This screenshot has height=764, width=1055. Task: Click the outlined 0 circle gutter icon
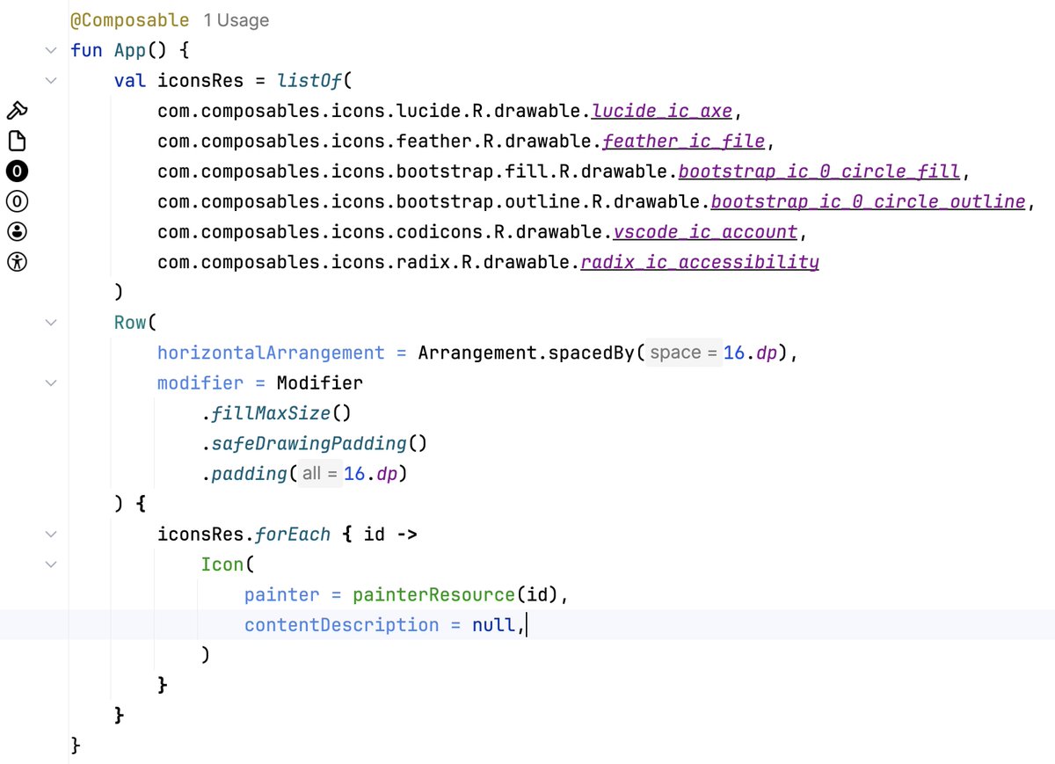pos(18,201)
